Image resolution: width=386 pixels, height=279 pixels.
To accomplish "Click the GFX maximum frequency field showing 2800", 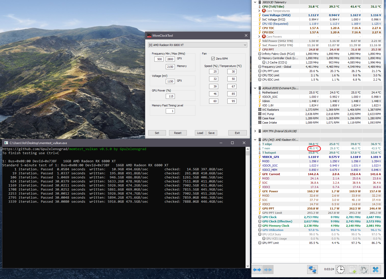I will click(170, 59).
